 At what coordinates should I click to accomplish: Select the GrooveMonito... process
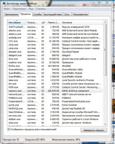(x=55, y=70)
